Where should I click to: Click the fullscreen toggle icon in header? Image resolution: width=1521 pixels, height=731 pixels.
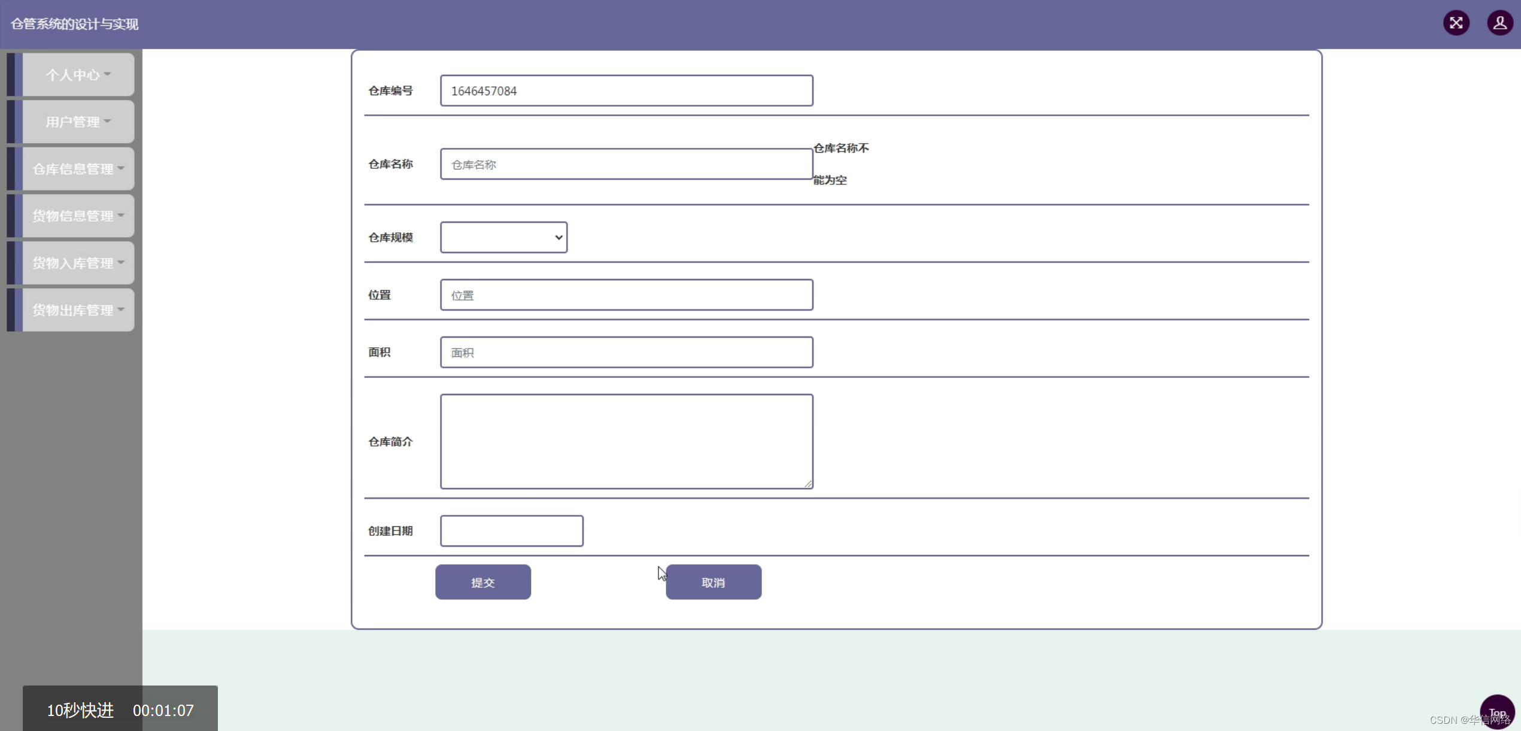[1456, 23]
